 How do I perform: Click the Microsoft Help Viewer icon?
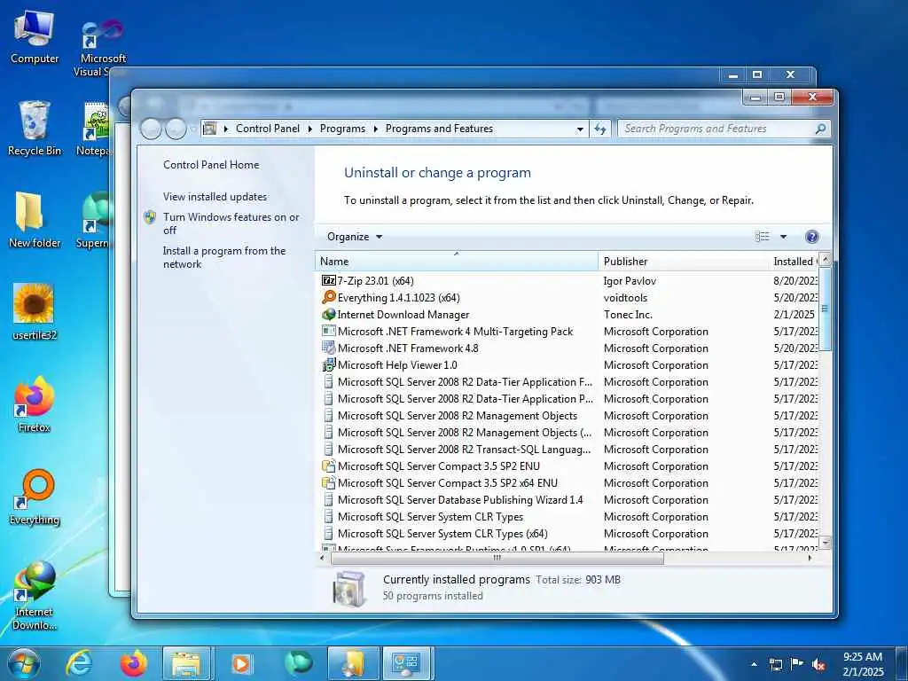pyautogui.click(x=328, y=364)
